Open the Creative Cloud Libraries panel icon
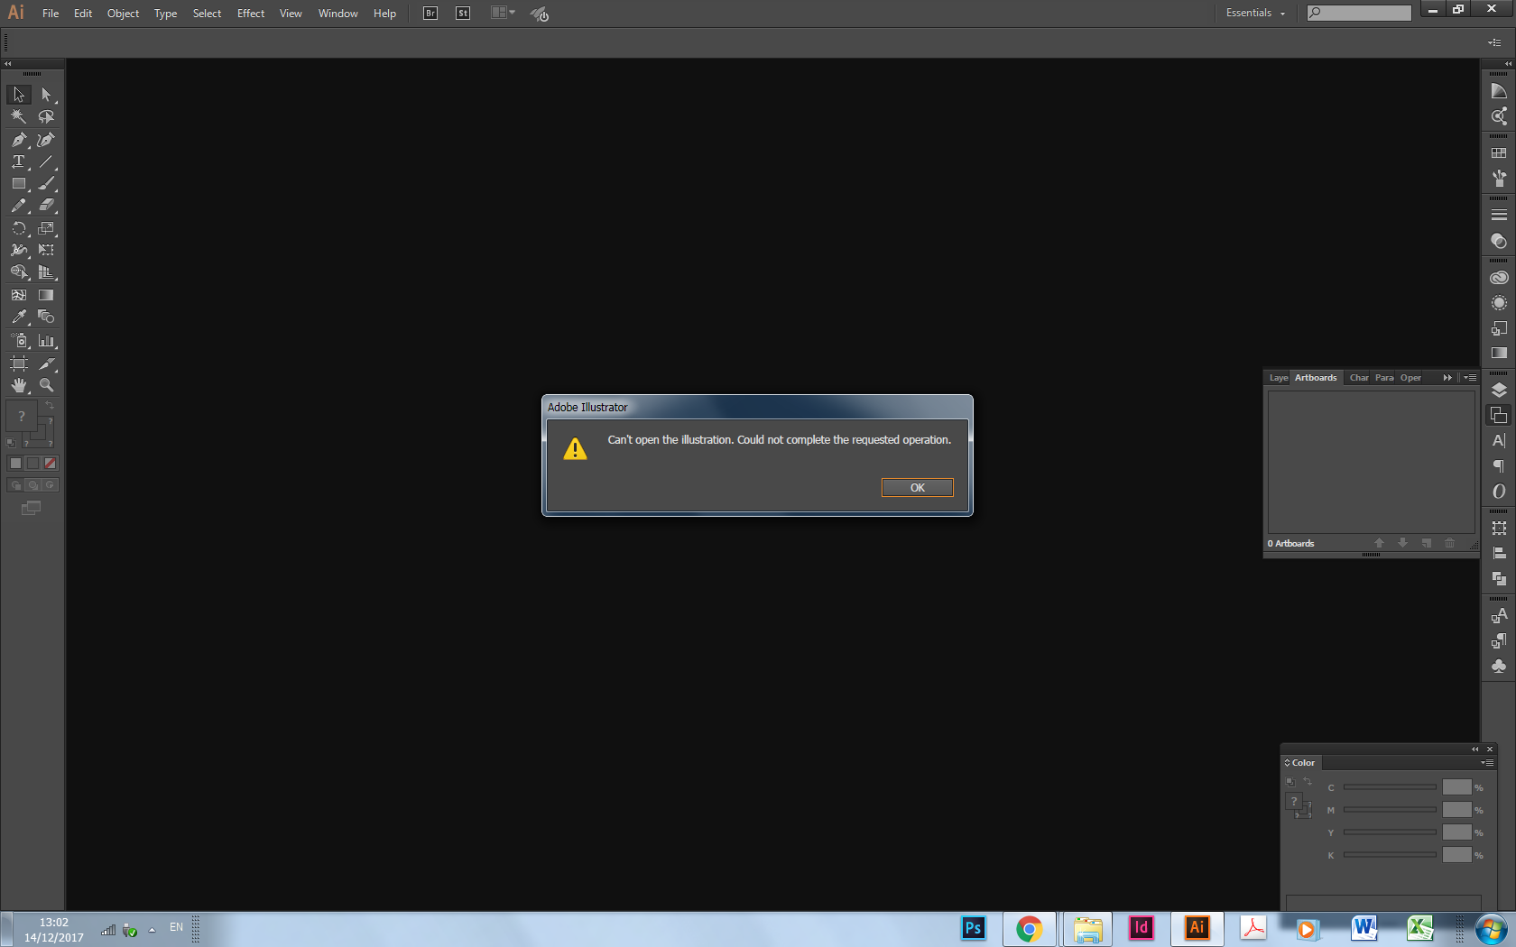1516x947 pixels. (x=1499, y=278)
